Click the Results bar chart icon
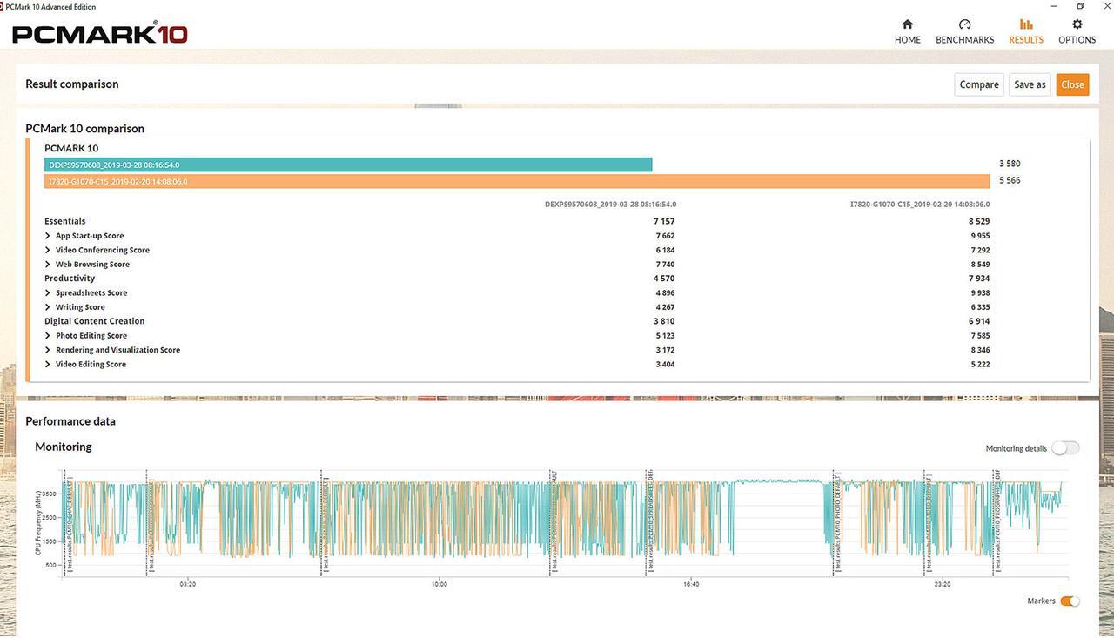The image size is (1114, 638). (x=1026, y=24)
